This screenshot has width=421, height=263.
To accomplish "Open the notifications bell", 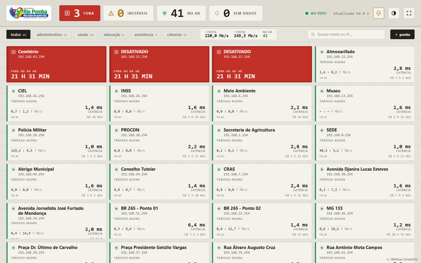I will [x=379, y=13].
